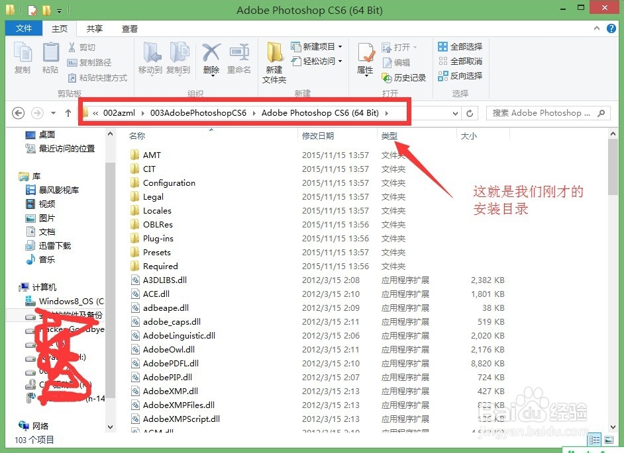Expand the recent locations arrow beside Forward
624x453 pixels.
coord(54,113)
